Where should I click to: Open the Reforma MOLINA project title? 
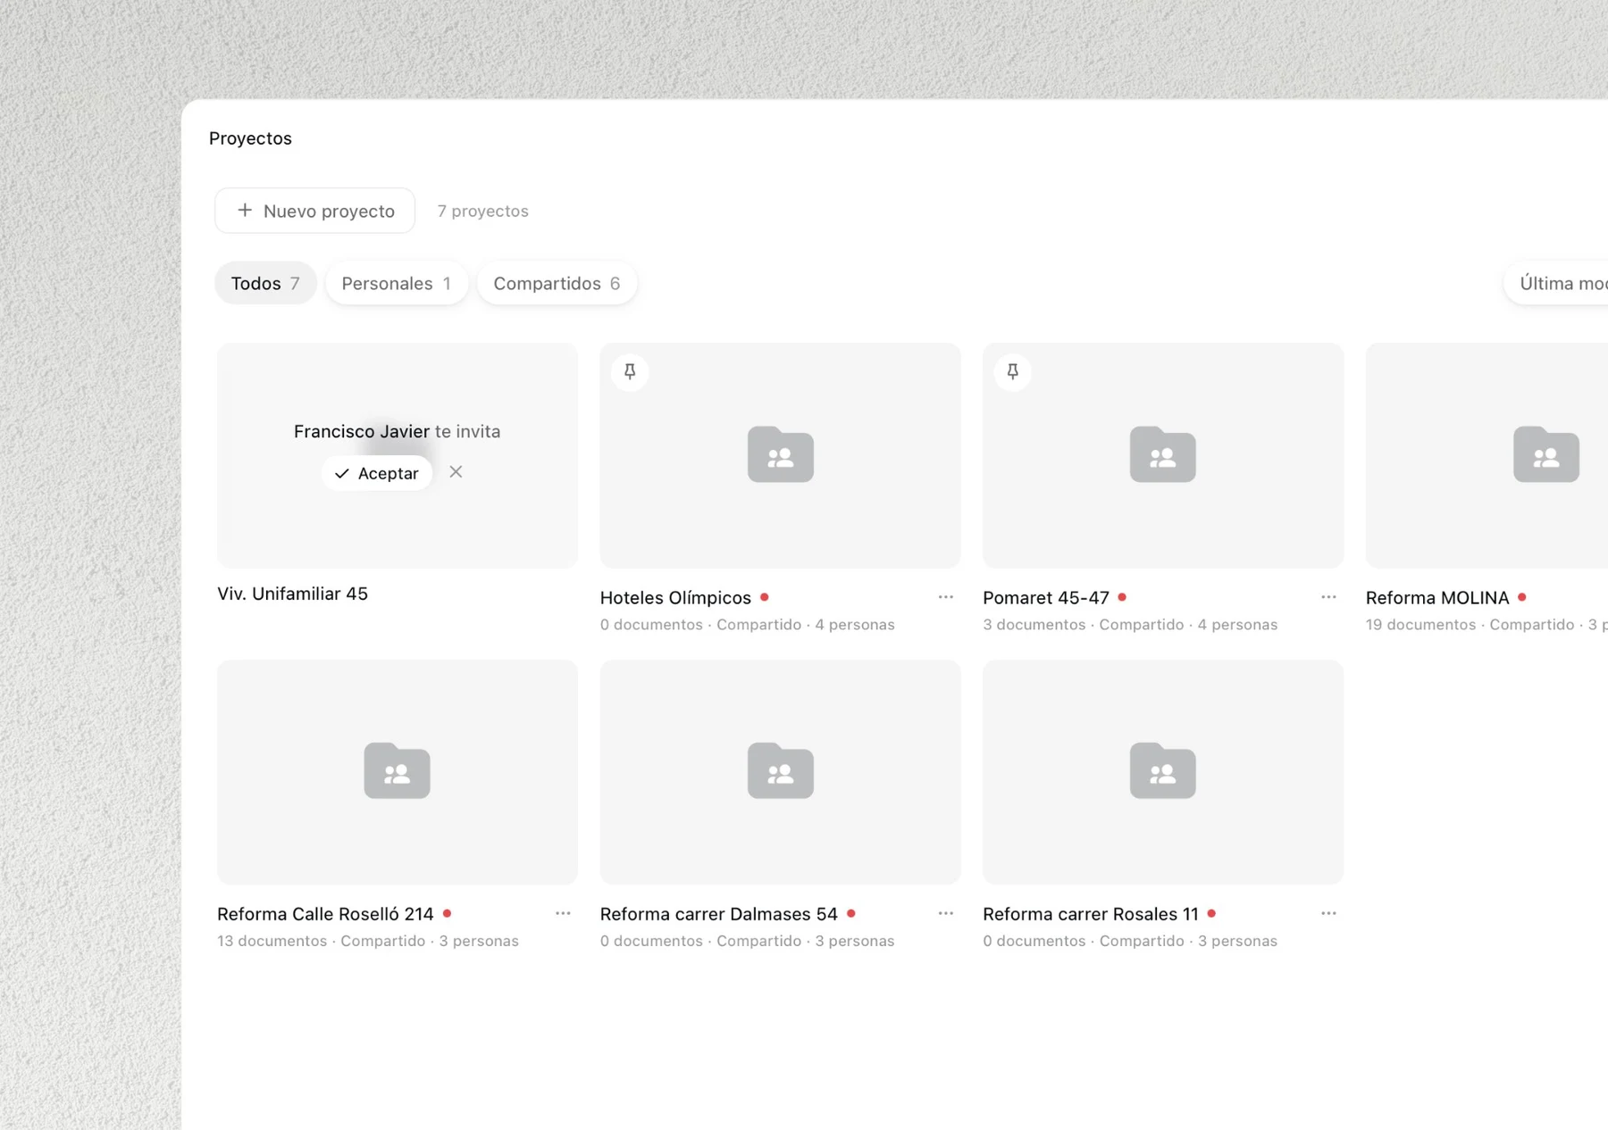click(x=1437, y=597)
